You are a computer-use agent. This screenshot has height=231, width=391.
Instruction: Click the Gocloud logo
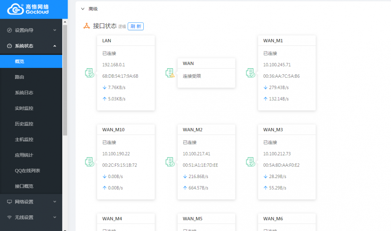click(28, 9)
